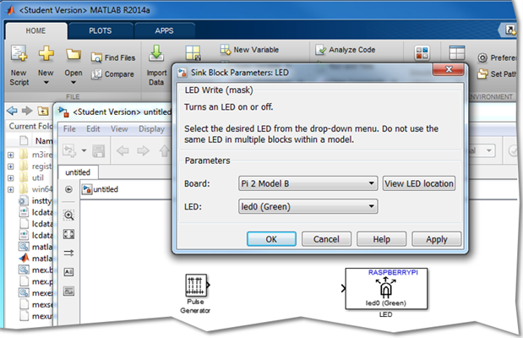Close the Sink Block Parameters dialog
The width and height of the screenshot is (523, 338).
(x=449, y=69)
